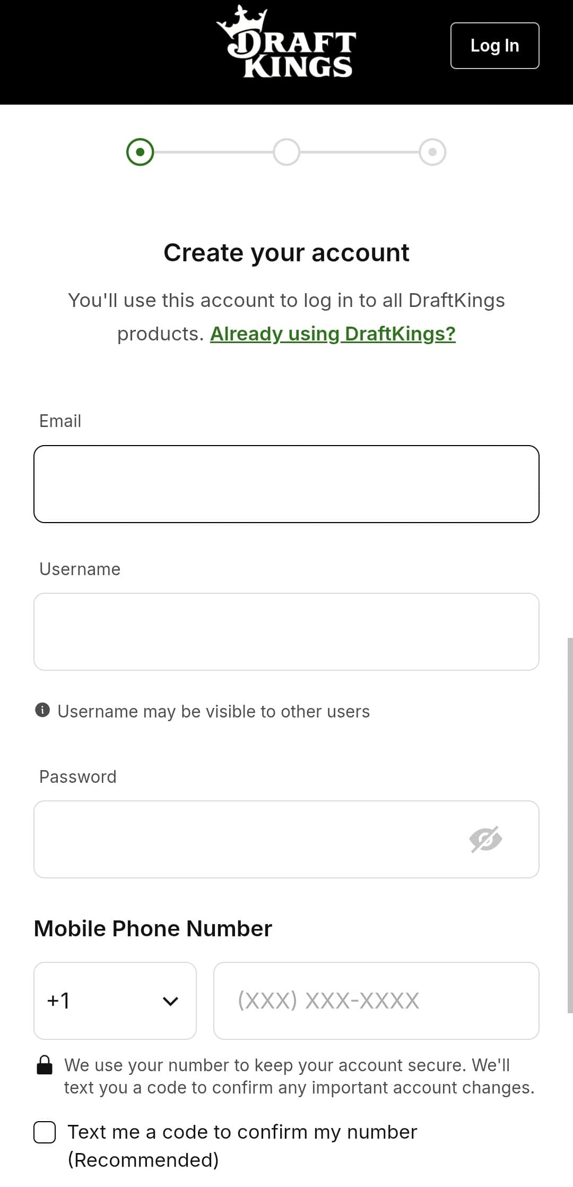This screenshot has width=573, height=1187.
Task: Click the phone number XXX XXX-XXXX field
Action: coord(376,1001)
